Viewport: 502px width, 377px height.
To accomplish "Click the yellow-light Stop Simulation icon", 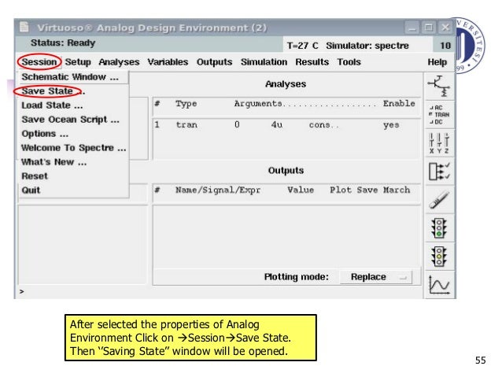I will 439,257.
